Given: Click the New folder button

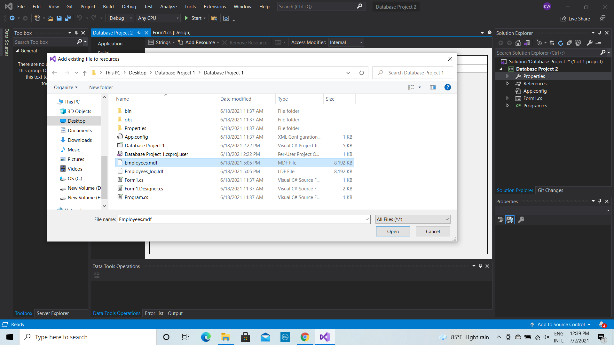Looking at the screenshot, I should point(101,87).
